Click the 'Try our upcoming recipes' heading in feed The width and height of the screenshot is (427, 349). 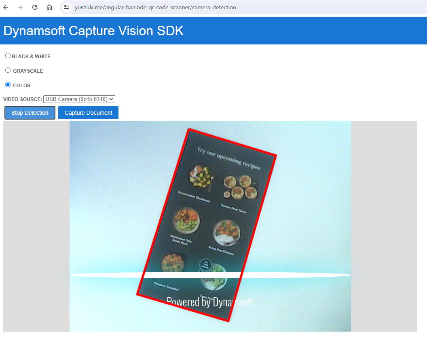point(229,159)
